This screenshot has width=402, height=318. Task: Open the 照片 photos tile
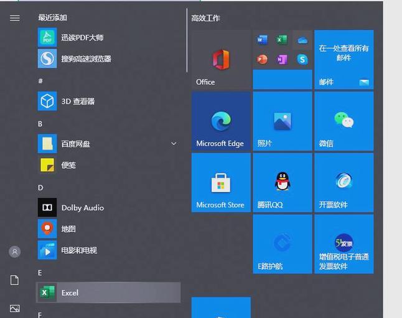click(x=283, y=121)
